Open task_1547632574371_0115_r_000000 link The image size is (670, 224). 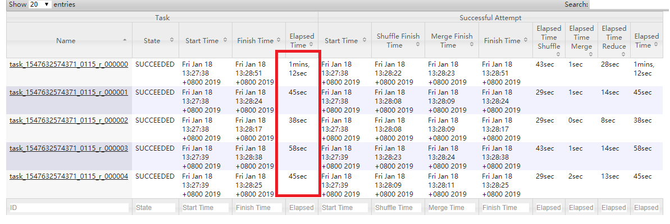click(69, 64)
